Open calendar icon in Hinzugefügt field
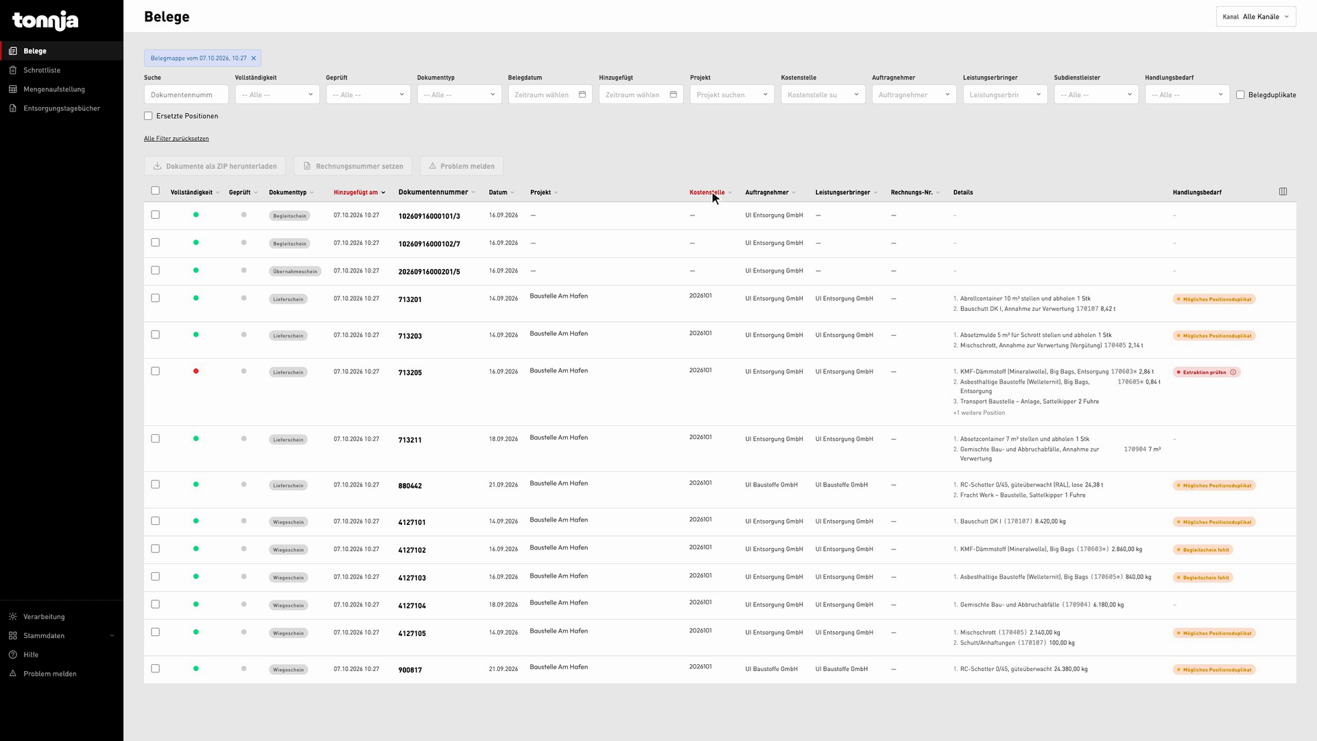Viewport: 1317px width, 741px height. click(x=674, y=95)
